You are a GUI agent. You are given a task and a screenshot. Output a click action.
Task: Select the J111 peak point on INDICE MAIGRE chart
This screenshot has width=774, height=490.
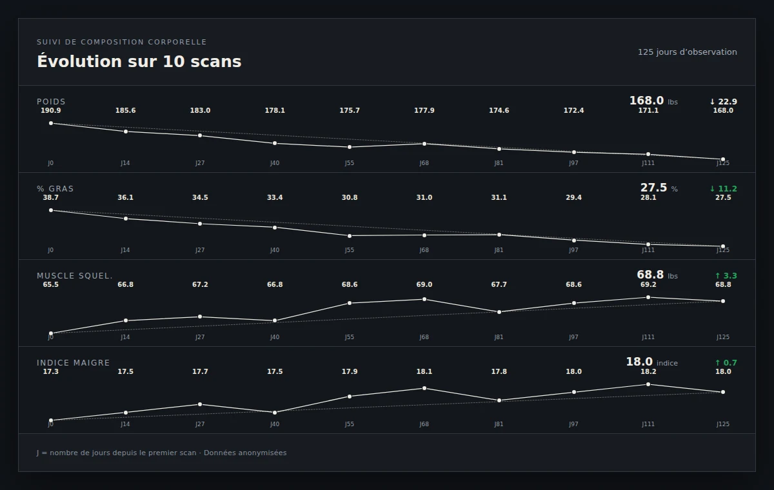(x=648, y=384)
